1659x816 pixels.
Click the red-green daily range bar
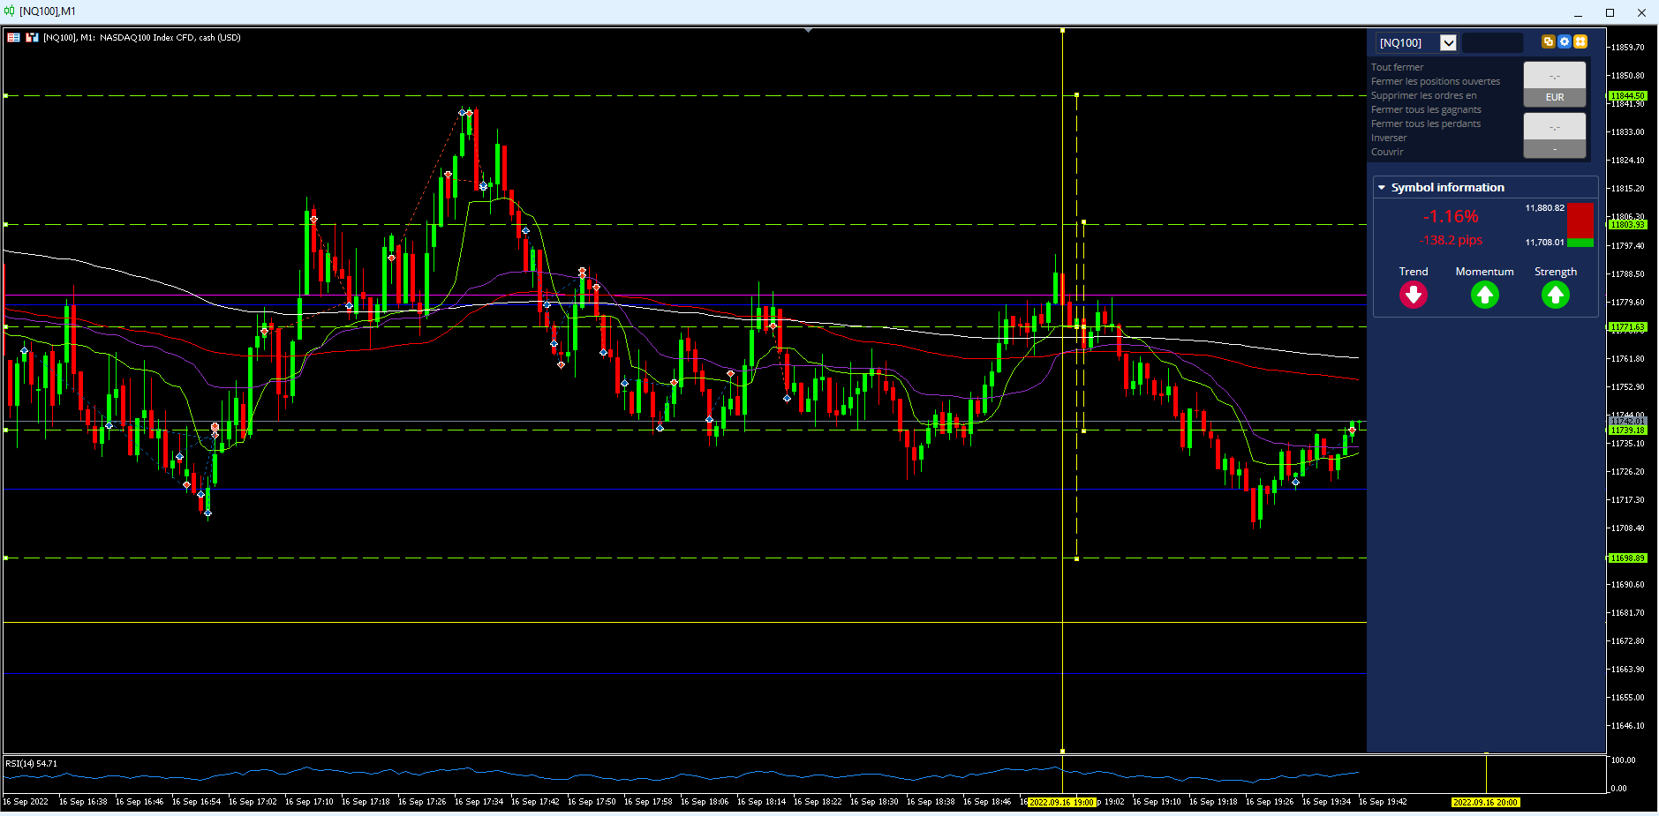tap(1580, 225)
